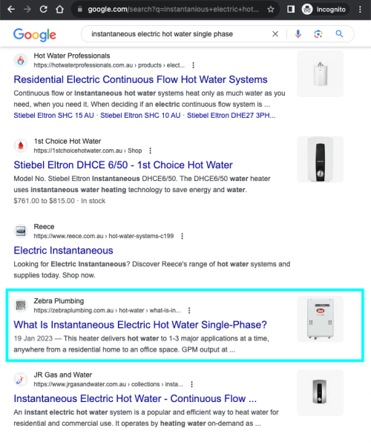
Task: Click the Google logo
Action: [x=35, y=35]
